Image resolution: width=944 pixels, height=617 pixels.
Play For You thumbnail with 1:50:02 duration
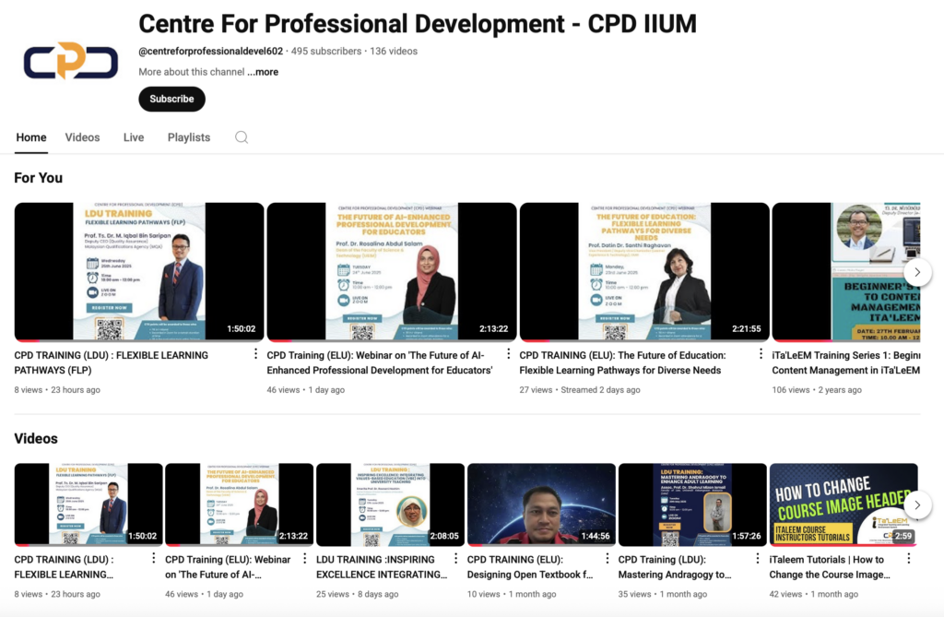[139, 272]
